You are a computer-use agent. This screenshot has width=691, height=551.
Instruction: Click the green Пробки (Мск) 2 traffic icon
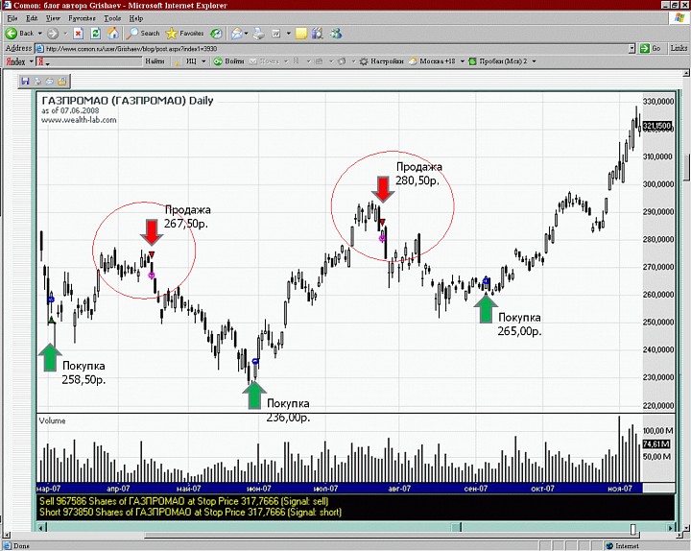pyautogui.click(x=472, y=61)
